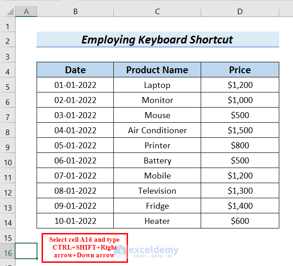Image resolution: width=293 pixels, height=266 pixels.
Task: Select the Laptop price $1,200 cell
Action: click(240, 85)
